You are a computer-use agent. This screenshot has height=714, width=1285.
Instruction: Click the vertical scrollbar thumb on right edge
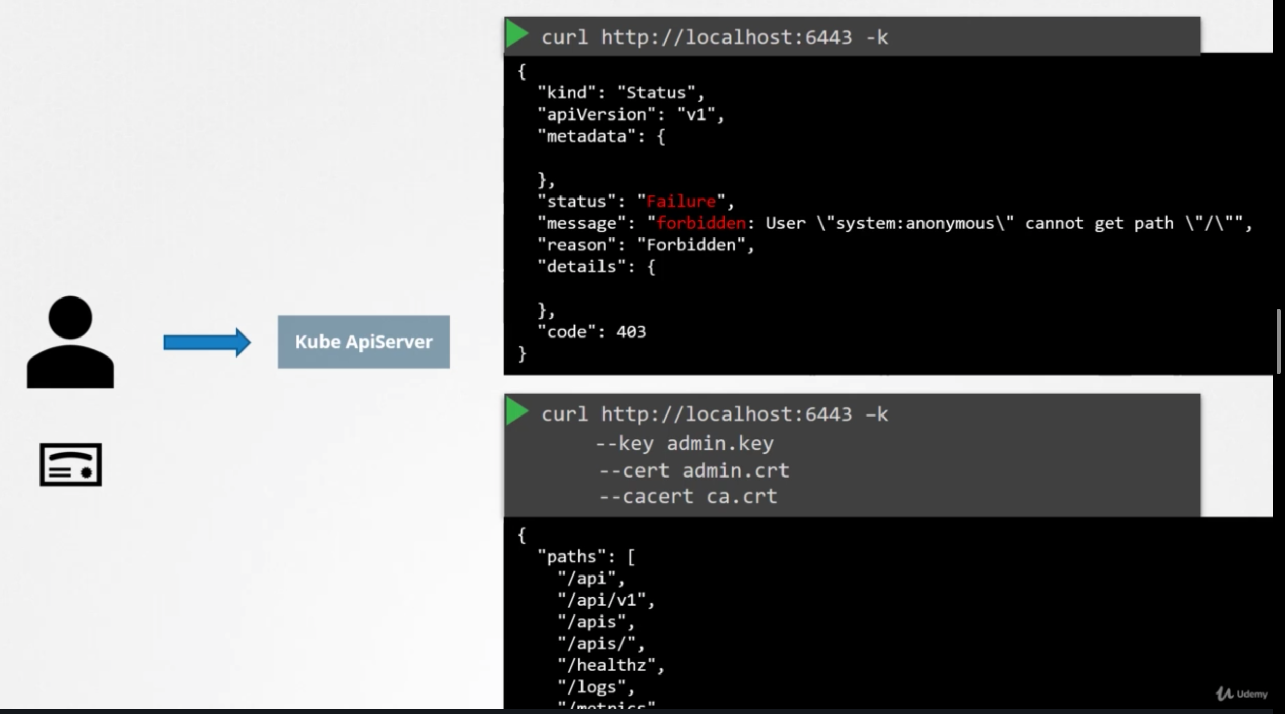pos(1278,341)
